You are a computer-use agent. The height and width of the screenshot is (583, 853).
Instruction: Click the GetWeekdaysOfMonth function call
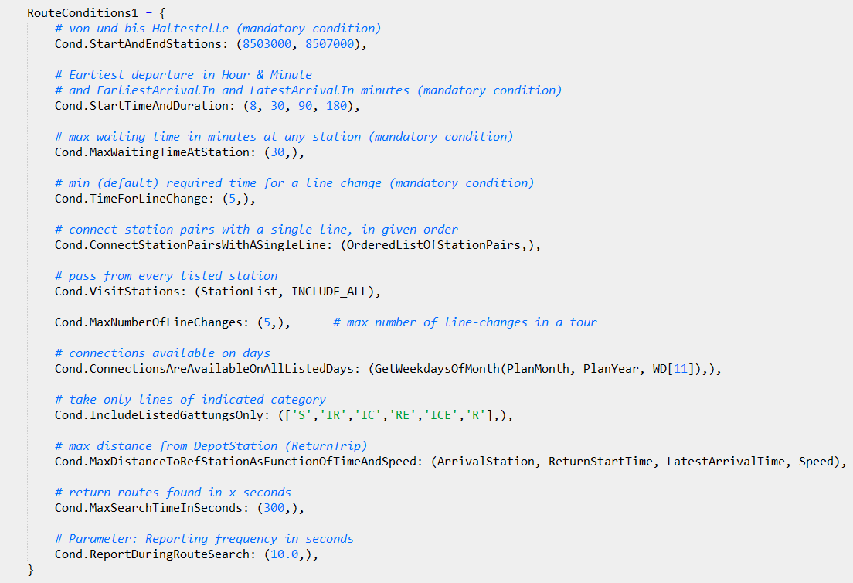point(437,369)
